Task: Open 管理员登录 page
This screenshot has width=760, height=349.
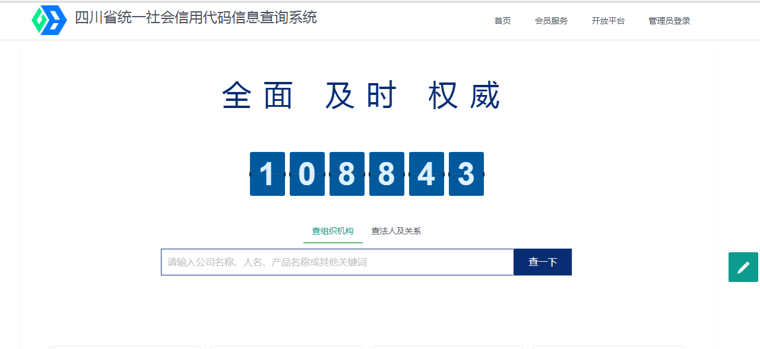Action: tap(669, 21)
